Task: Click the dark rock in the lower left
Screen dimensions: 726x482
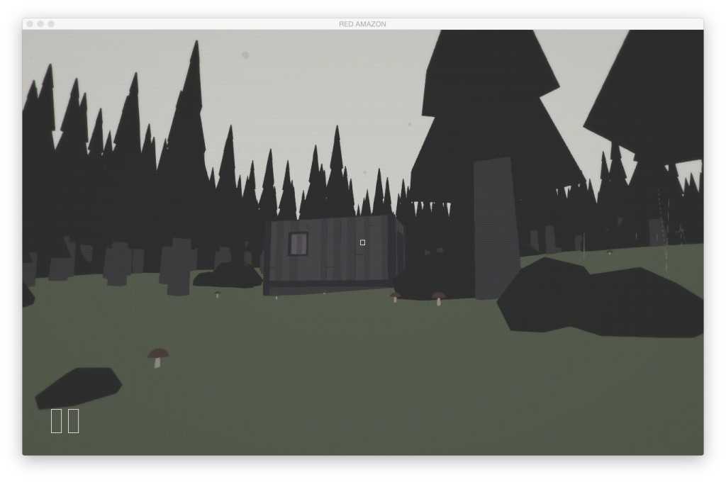Action: tap(78, 386)
